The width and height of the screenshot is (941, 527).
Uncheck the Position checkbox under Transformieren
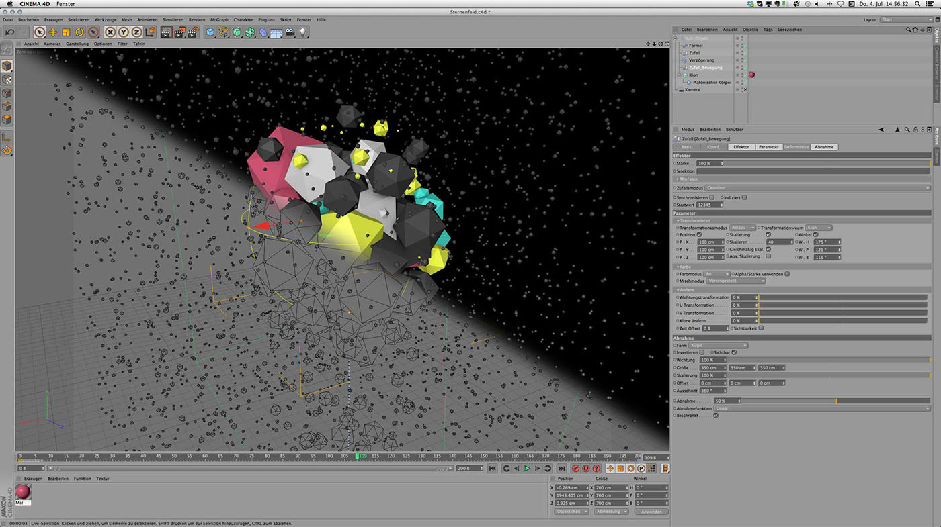coord(699,234)
